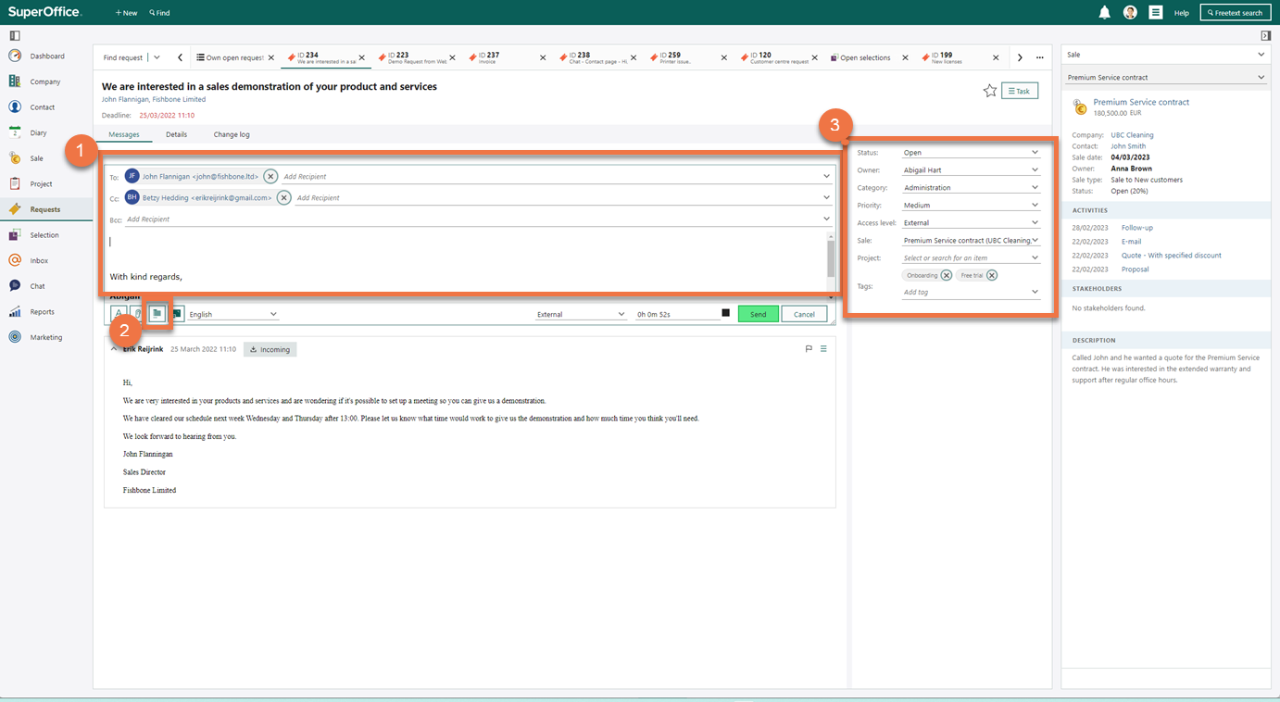Collapse the left navigator panel icon
1280x702 pixels.
pos(15,36)
